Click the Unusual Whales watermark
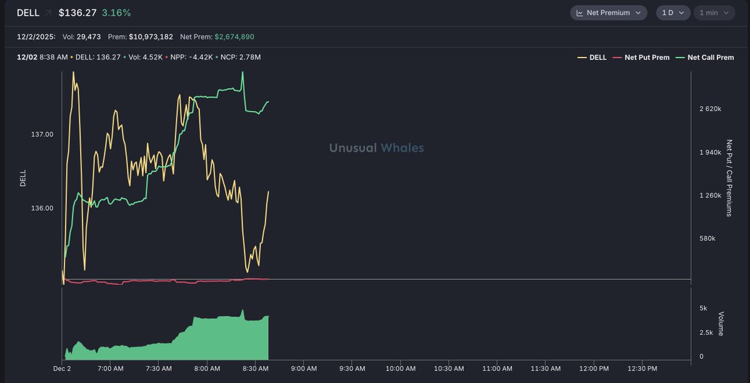This screenshot has width=750, height=383. point(376,148)
